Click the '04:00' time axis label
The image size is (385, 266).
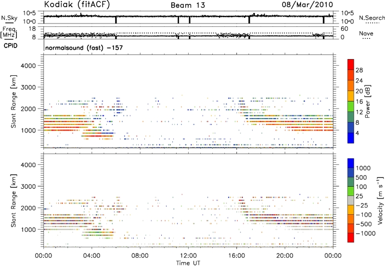[x=91, y=256]
